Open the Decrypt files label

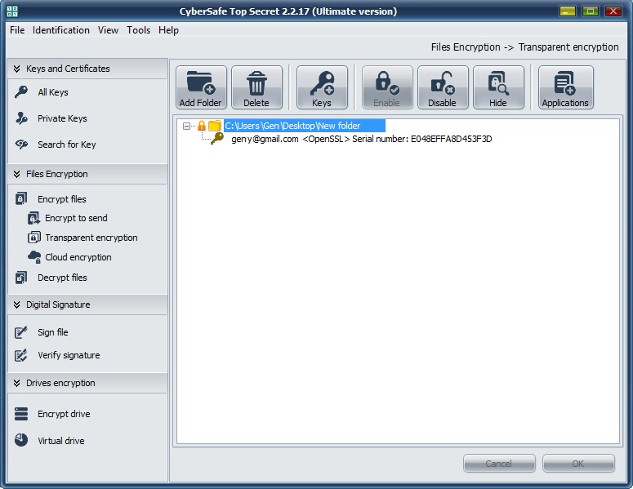pos(62,278)
